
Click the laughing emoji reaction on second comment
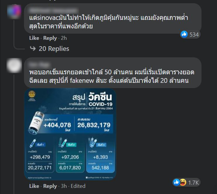(183, 182)
